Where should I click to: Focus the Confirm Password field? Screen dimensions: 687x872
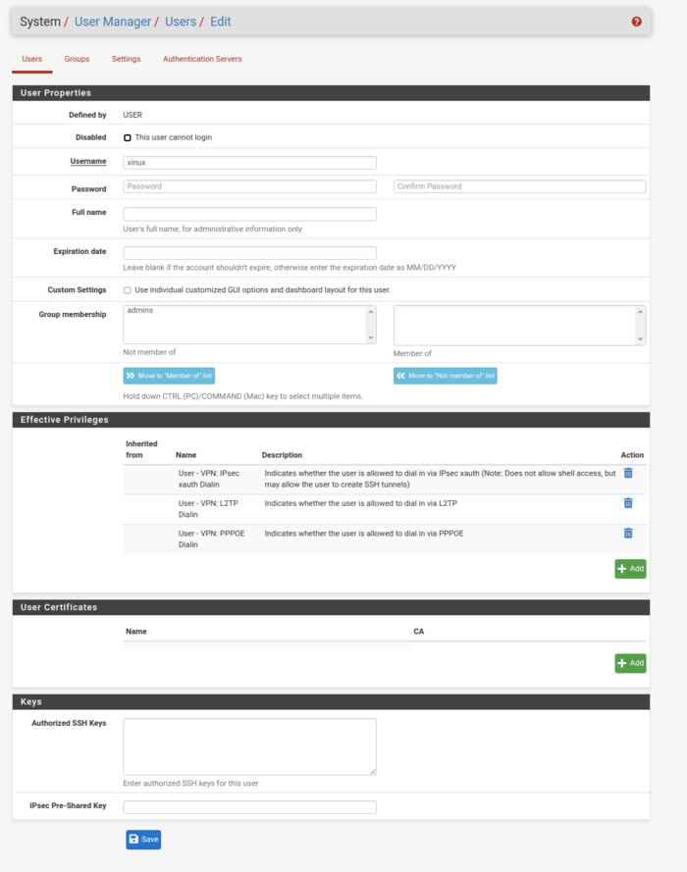coord(519,186)
